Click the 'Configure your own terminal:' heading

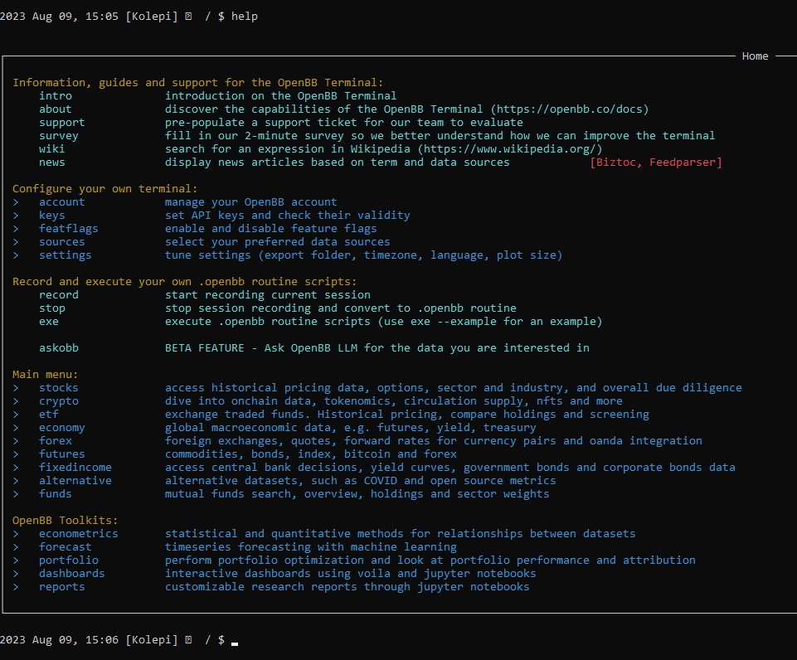click(104, 188)
